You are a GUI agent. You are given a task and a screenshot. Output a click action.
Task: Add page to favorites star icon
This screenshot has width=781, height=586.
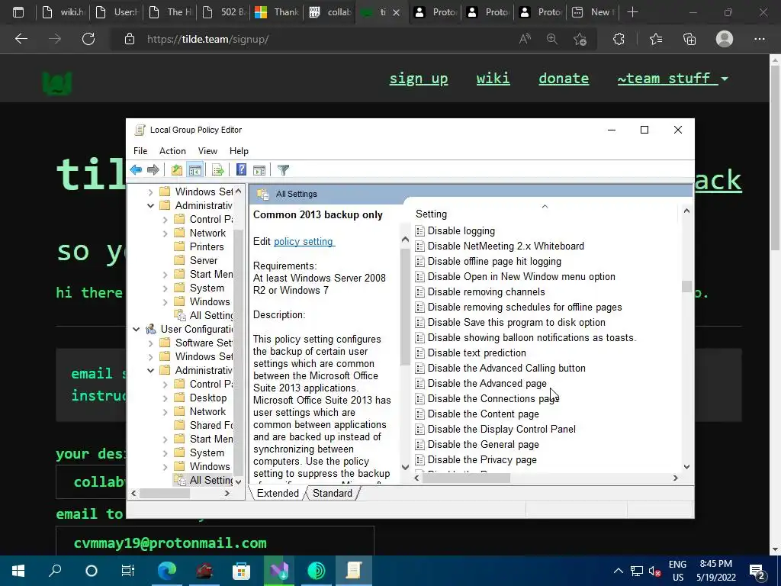(x=580, y=39)
